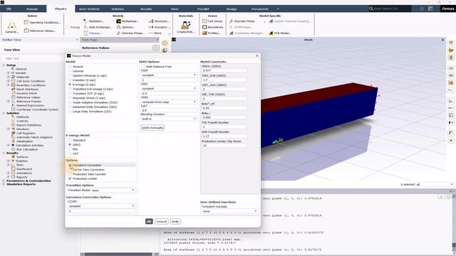Screen dimensions: 456x256
Task: Open More models dropdown in ribbon
Action: (159, 33)
